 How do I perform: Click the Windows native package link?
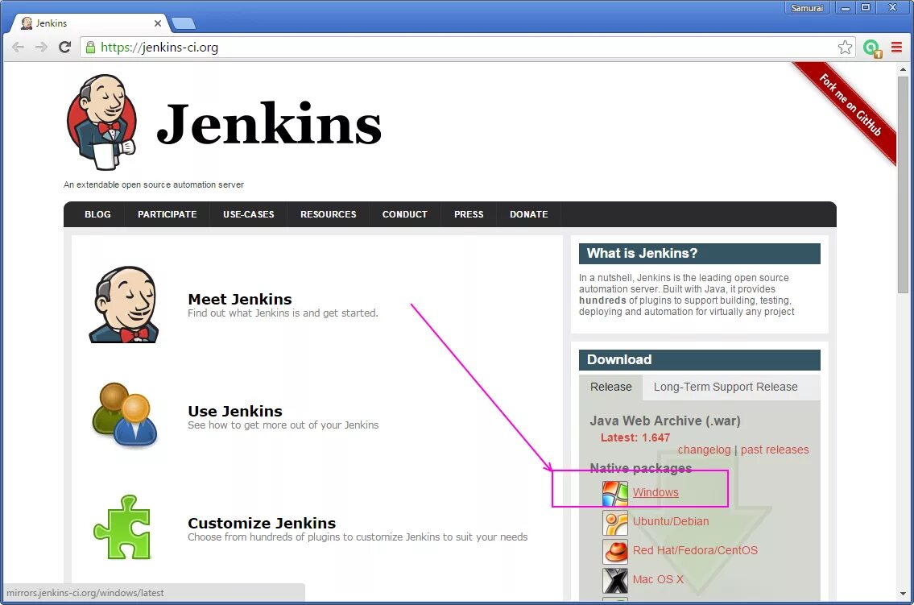pyautogui.click(x=656, y=492)
